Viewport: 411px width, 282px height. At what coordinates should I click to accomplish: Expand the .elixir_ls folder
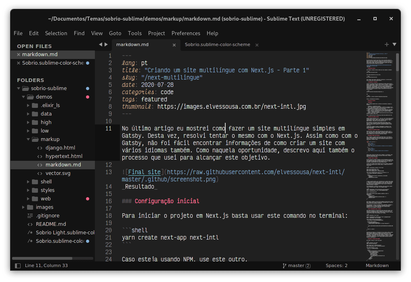(28, 105)
